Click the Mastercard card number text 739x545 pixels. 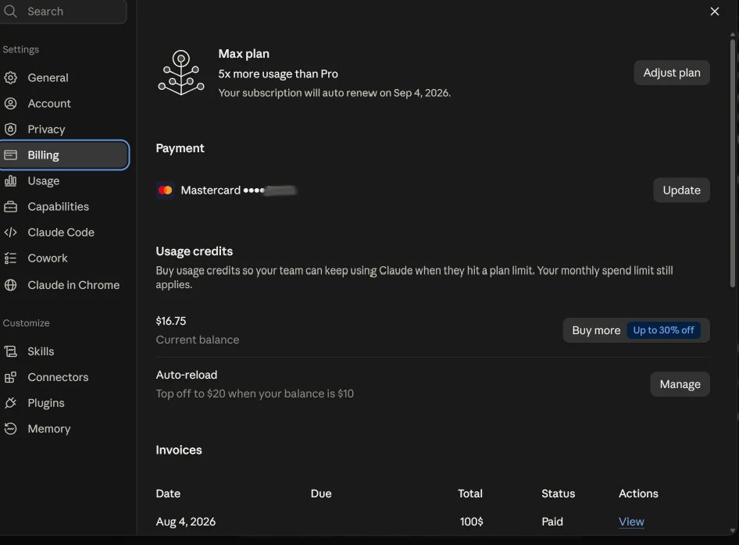[x=238, y=191]
